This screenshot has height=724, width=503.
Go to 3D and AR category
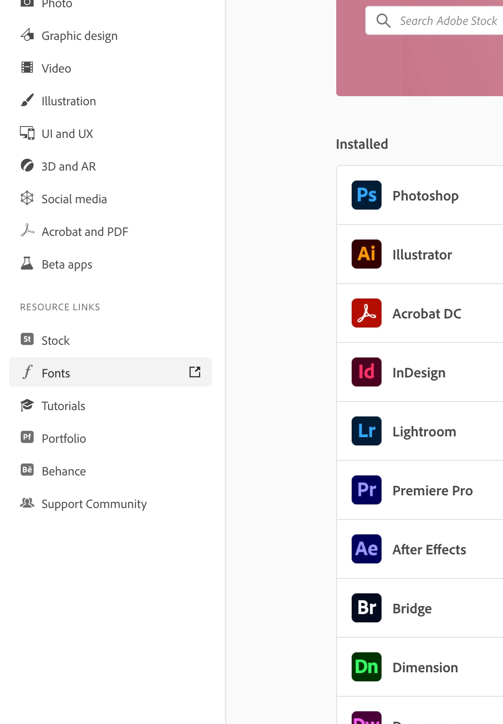[111, 166]
